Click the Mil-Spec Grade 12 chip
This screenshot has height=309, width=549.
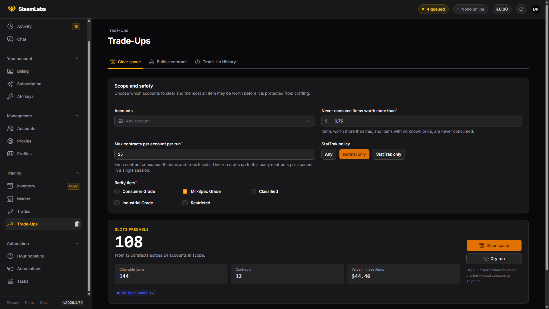point(136,293)
